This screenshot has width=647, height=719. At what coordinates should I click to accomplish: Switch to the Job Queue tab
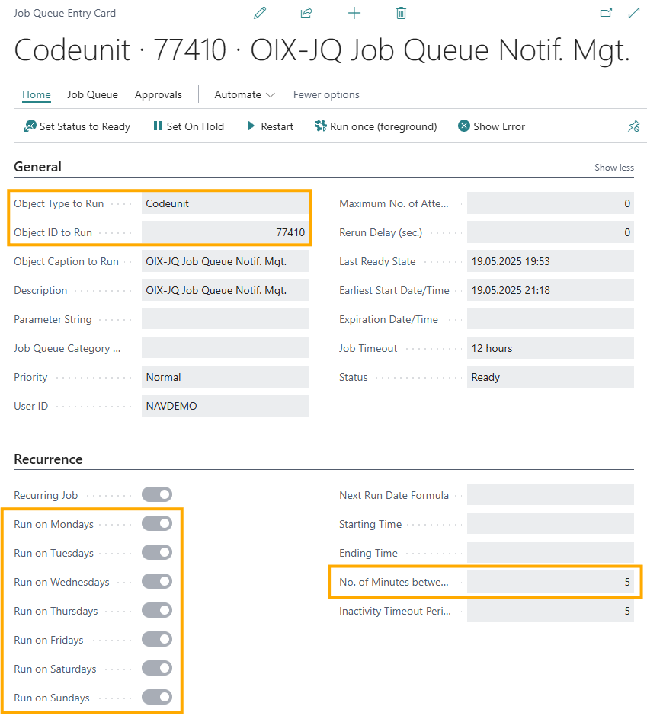point(92,94)
